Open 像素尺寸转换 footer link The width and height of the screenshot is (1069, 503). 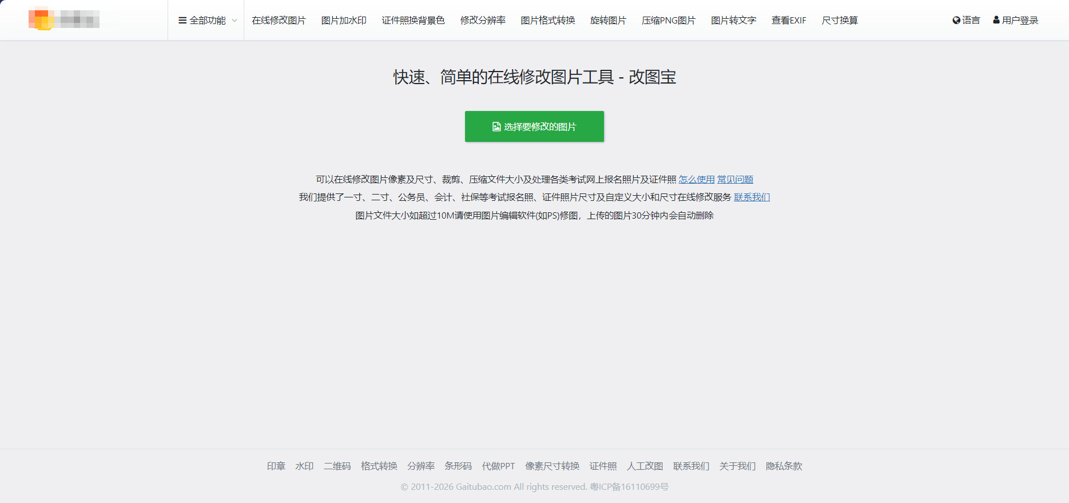pos(553,466)
